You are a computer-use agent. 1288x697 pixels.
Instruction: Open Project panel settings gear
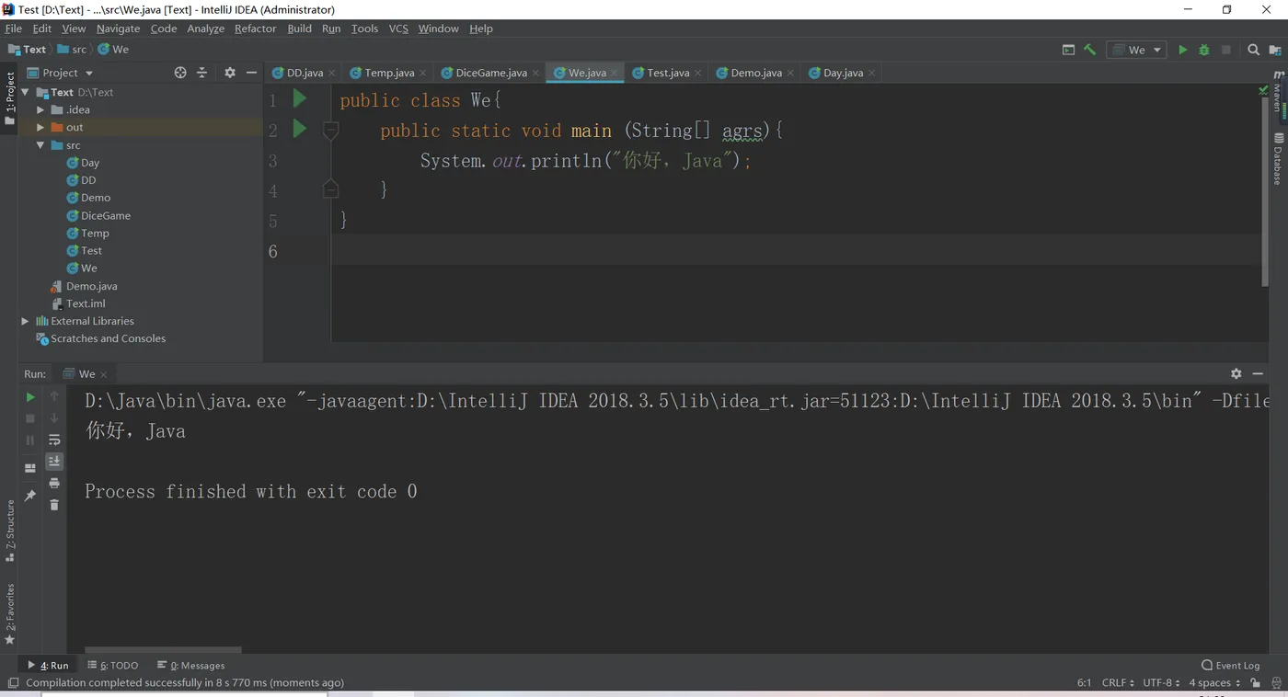pyautogui.click(x=230, y=73)
